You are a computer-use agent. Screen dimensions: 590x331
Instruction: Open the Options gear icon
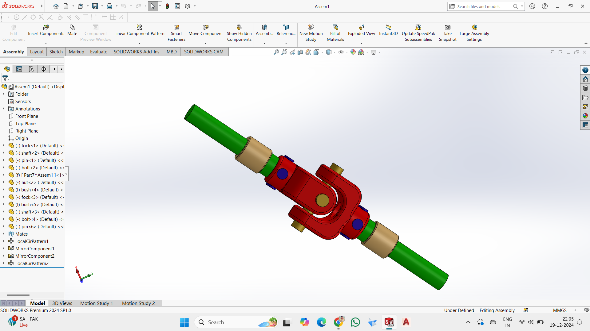(x=188, y=6)
